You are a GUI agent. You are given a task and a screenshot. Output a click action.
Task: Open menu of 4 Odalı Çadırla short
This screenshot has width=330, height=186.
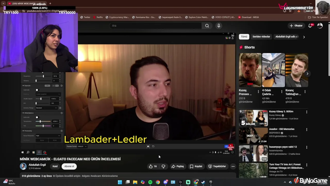pyautogui.click(x=282, y=91)
